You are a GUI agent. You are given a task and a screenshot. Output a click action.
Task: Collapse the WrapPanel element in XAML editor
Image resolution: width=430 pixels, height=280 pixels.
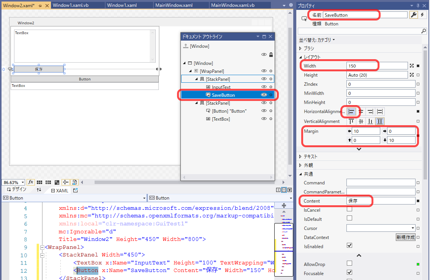(42, 247)
